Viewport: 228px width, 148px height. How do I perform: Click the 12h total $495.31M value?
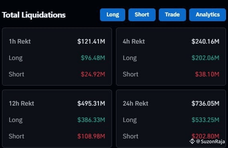click(91, 104)
